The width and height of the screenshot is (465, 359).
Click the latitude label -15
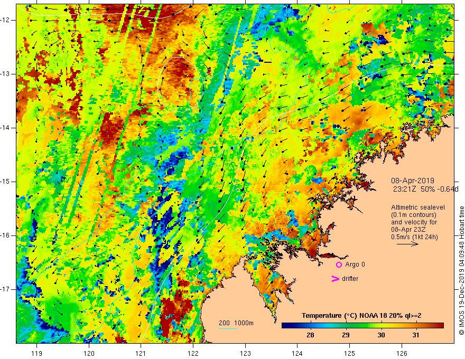[5, 182]
